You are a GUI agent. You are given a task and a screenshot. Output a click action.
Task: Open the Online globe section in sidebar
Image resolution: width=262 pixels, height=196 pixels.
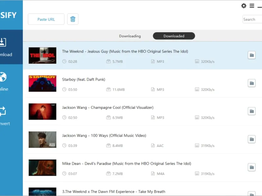(11, 81)
